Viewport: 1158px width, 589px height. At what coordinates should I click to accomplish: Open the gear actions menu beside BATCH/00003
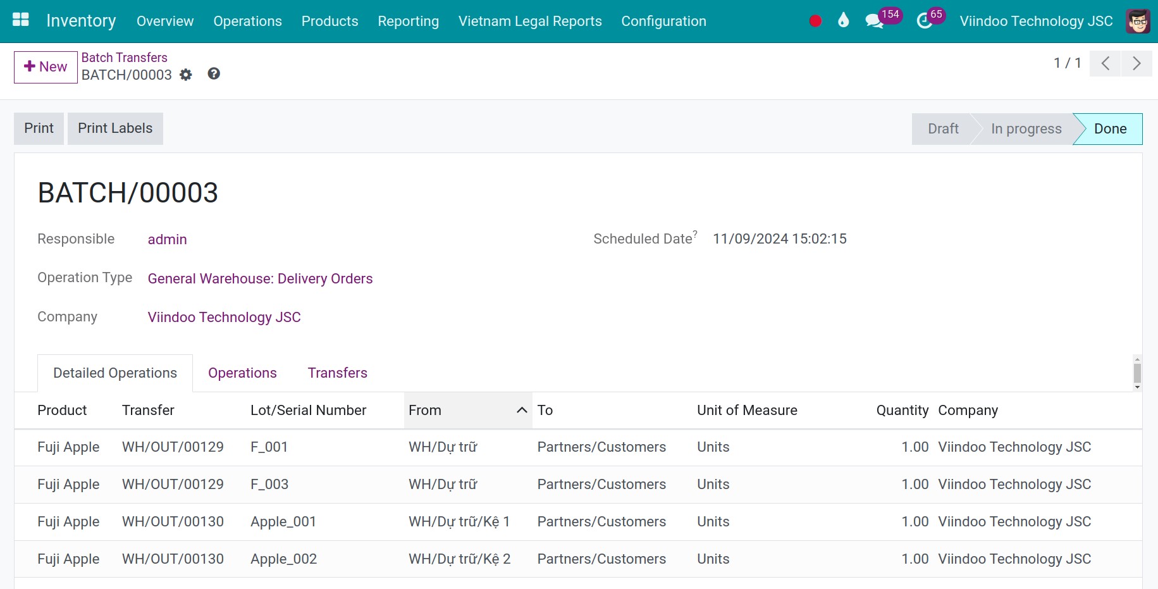[x=185, y=75]
